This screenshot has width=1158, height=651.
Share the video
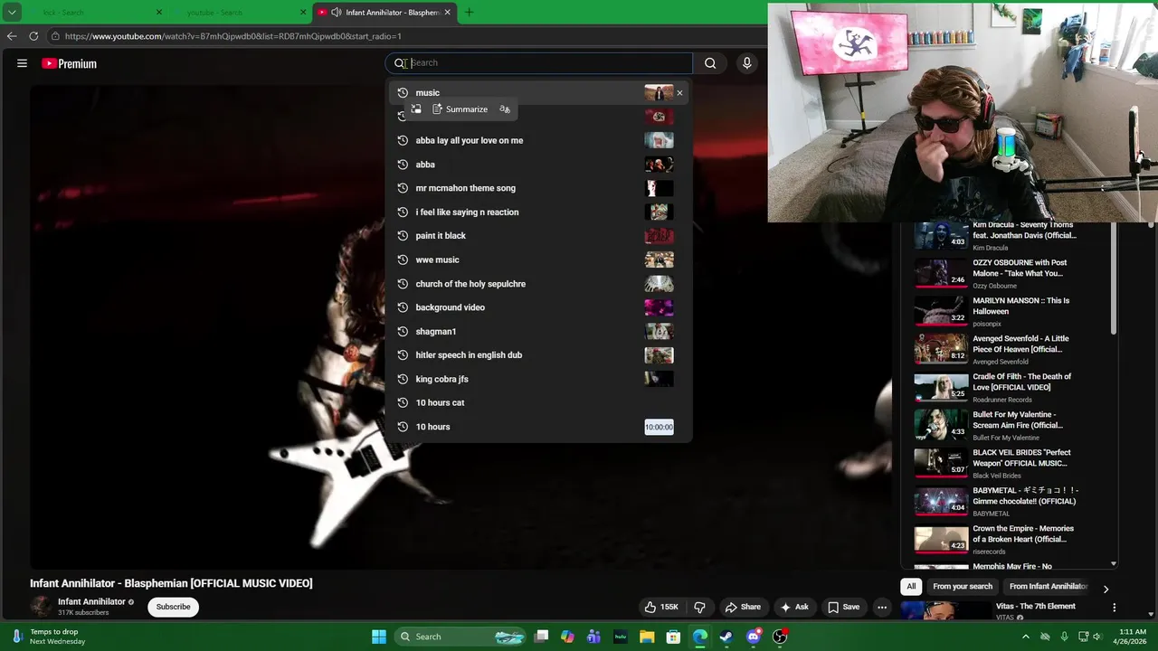coord(743,607)
